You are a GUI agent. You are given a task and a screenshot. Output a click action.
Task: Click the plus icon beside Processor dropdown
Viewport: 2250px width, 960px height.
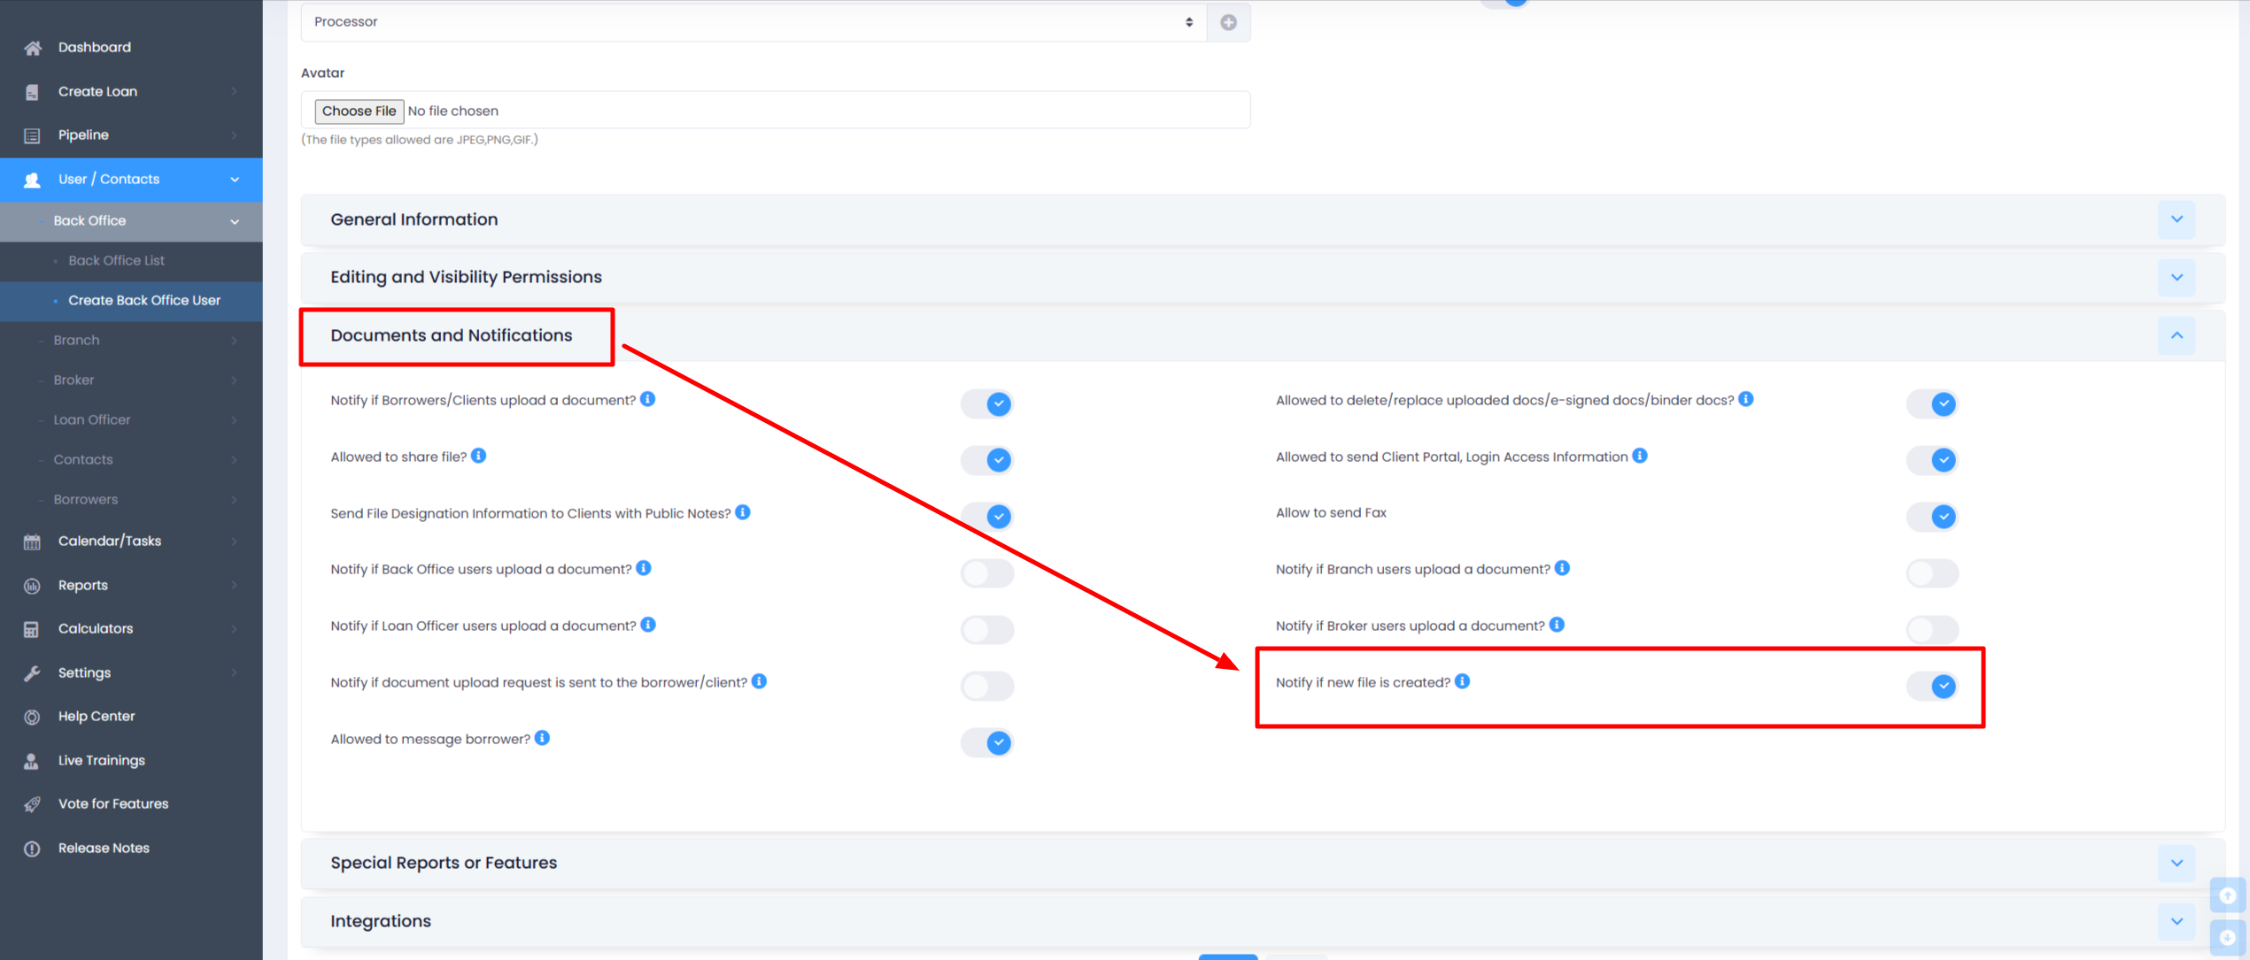1228,22
